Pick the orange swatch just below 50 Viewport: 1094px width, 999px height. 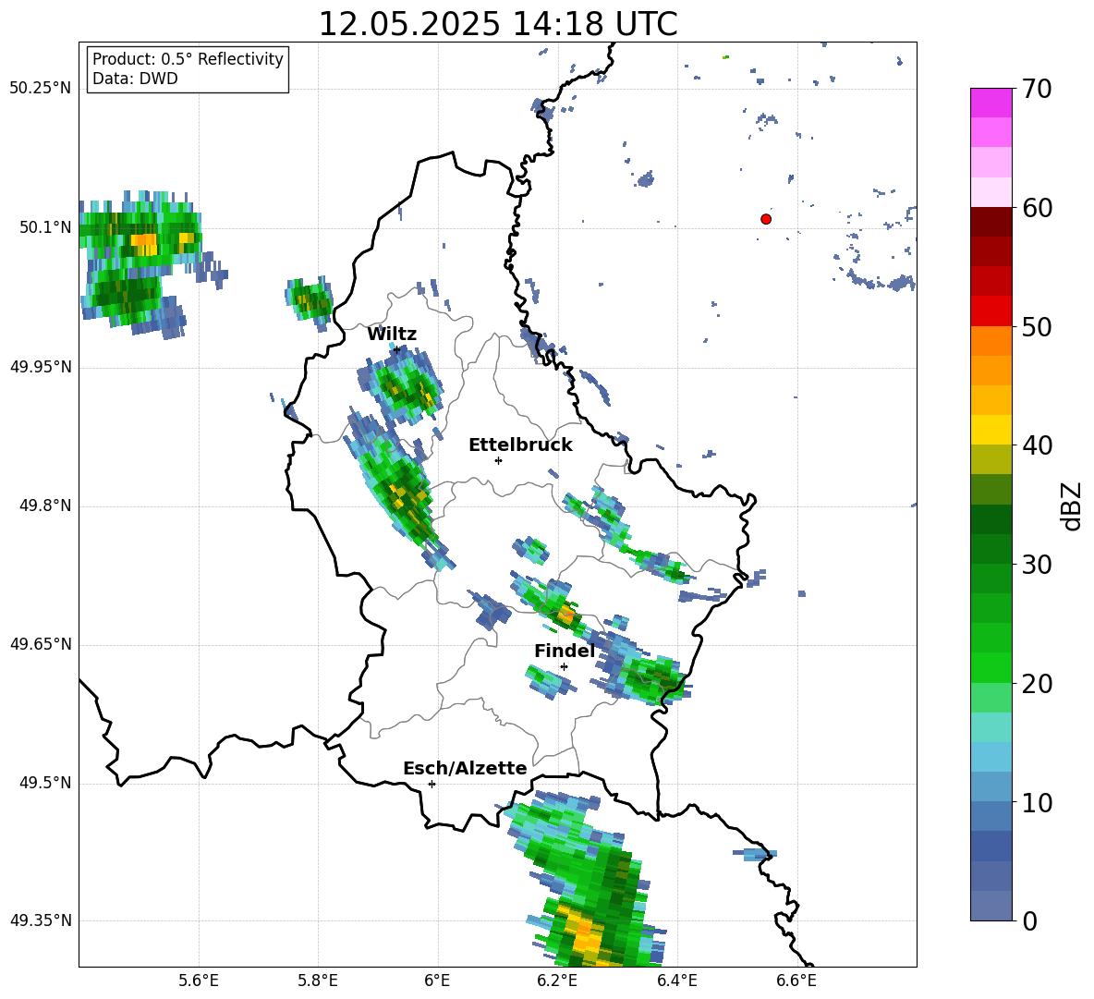(991, 341)
